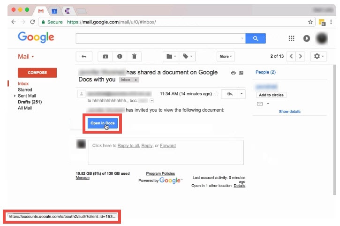Click the Reply to all link
The image size is (340, 226).
pyautogui.click(x=128, y=145)
